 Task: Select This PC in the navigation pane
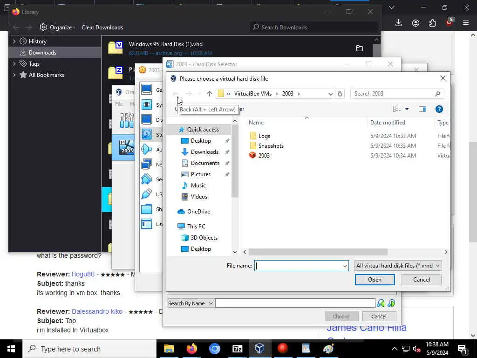(x=196, y=227)
